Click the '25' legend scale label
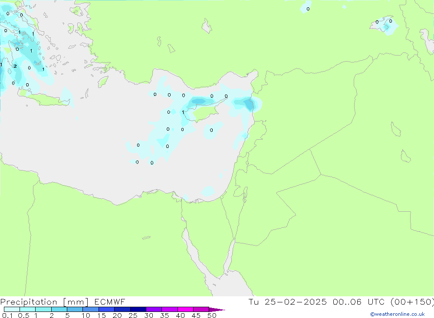Viewport: 434px width, 318px height. (x=133, y=315)
